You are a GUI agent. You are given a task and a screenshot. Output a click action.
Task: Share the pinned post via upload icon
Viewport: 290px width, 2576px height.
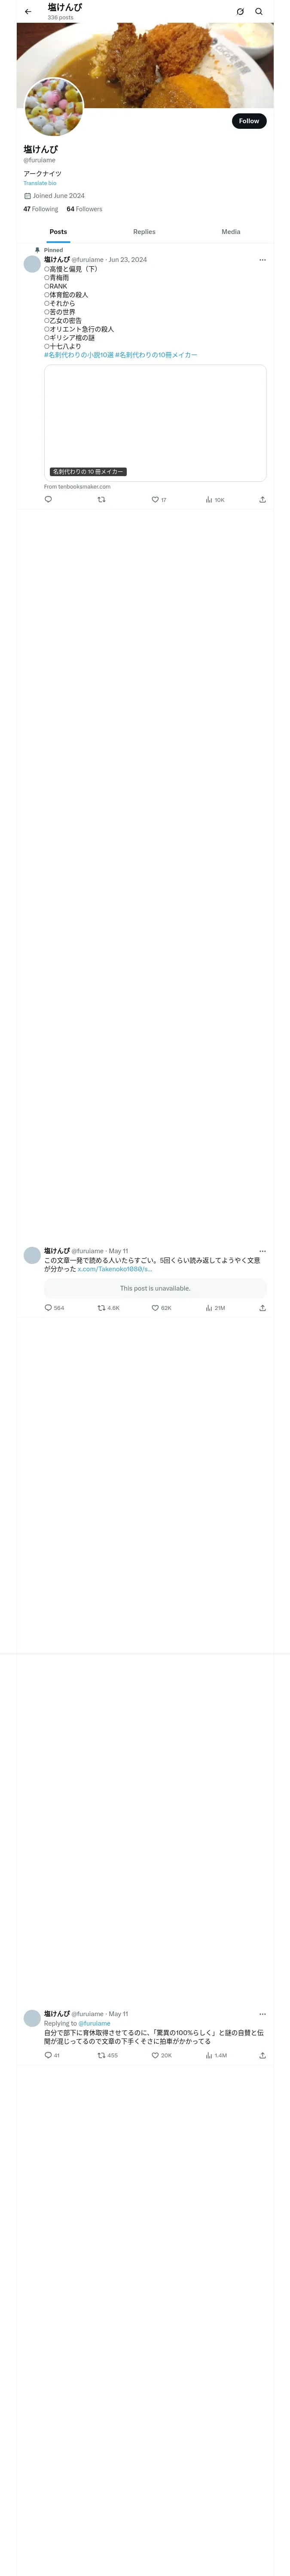pyautogui.click(x=262, y=499)
